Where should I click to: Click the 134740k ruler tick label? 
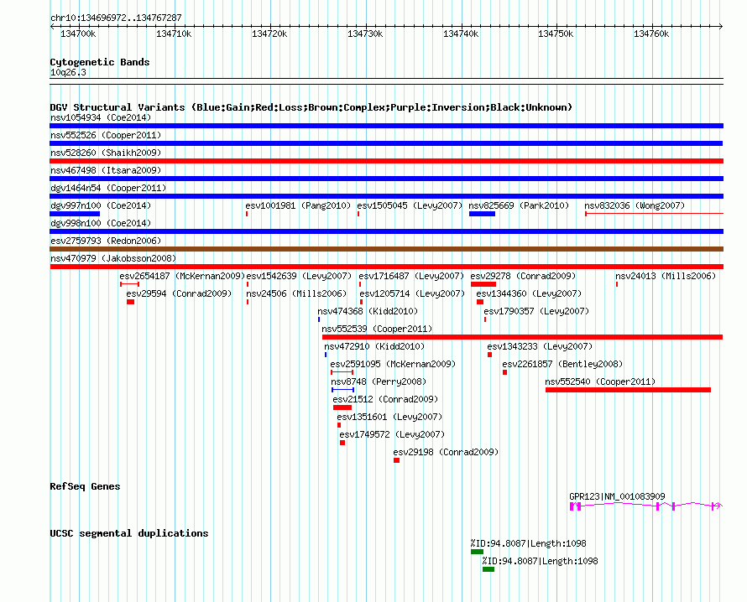pos(461,34)
